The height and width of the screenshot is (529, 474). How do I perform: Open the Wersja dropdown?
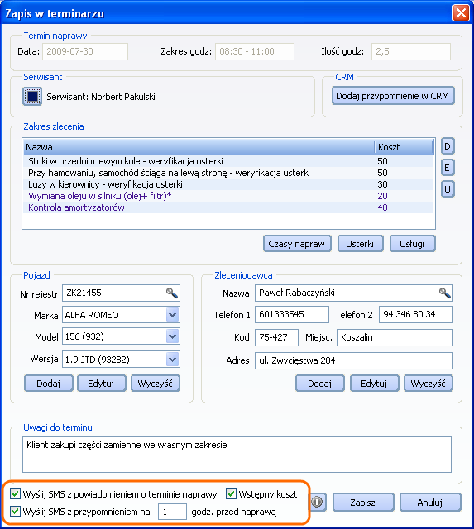(173, 360)
